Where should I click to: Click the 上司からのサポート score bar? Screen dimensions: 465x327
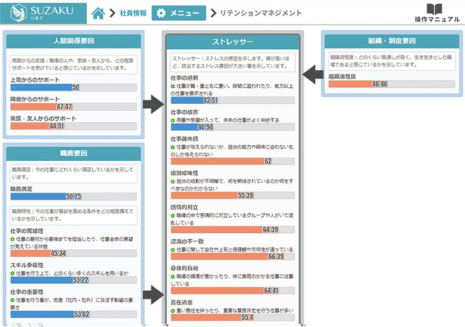pos(74,87)
